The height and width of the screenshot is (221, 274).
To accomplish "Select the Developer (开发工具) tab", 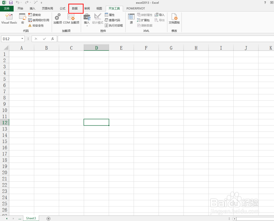I will [x=114, y=8].
